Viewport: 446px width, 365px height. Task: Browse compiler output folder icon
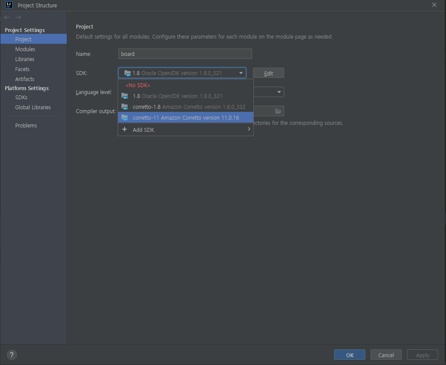click(x=278, y=111)
